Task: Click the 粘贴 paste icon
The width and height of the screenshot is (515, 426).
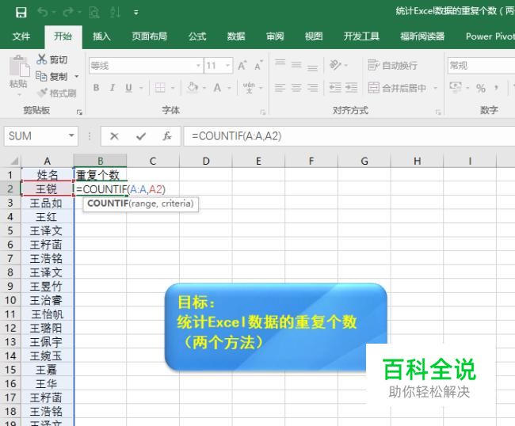Action: tap(19, 66)
